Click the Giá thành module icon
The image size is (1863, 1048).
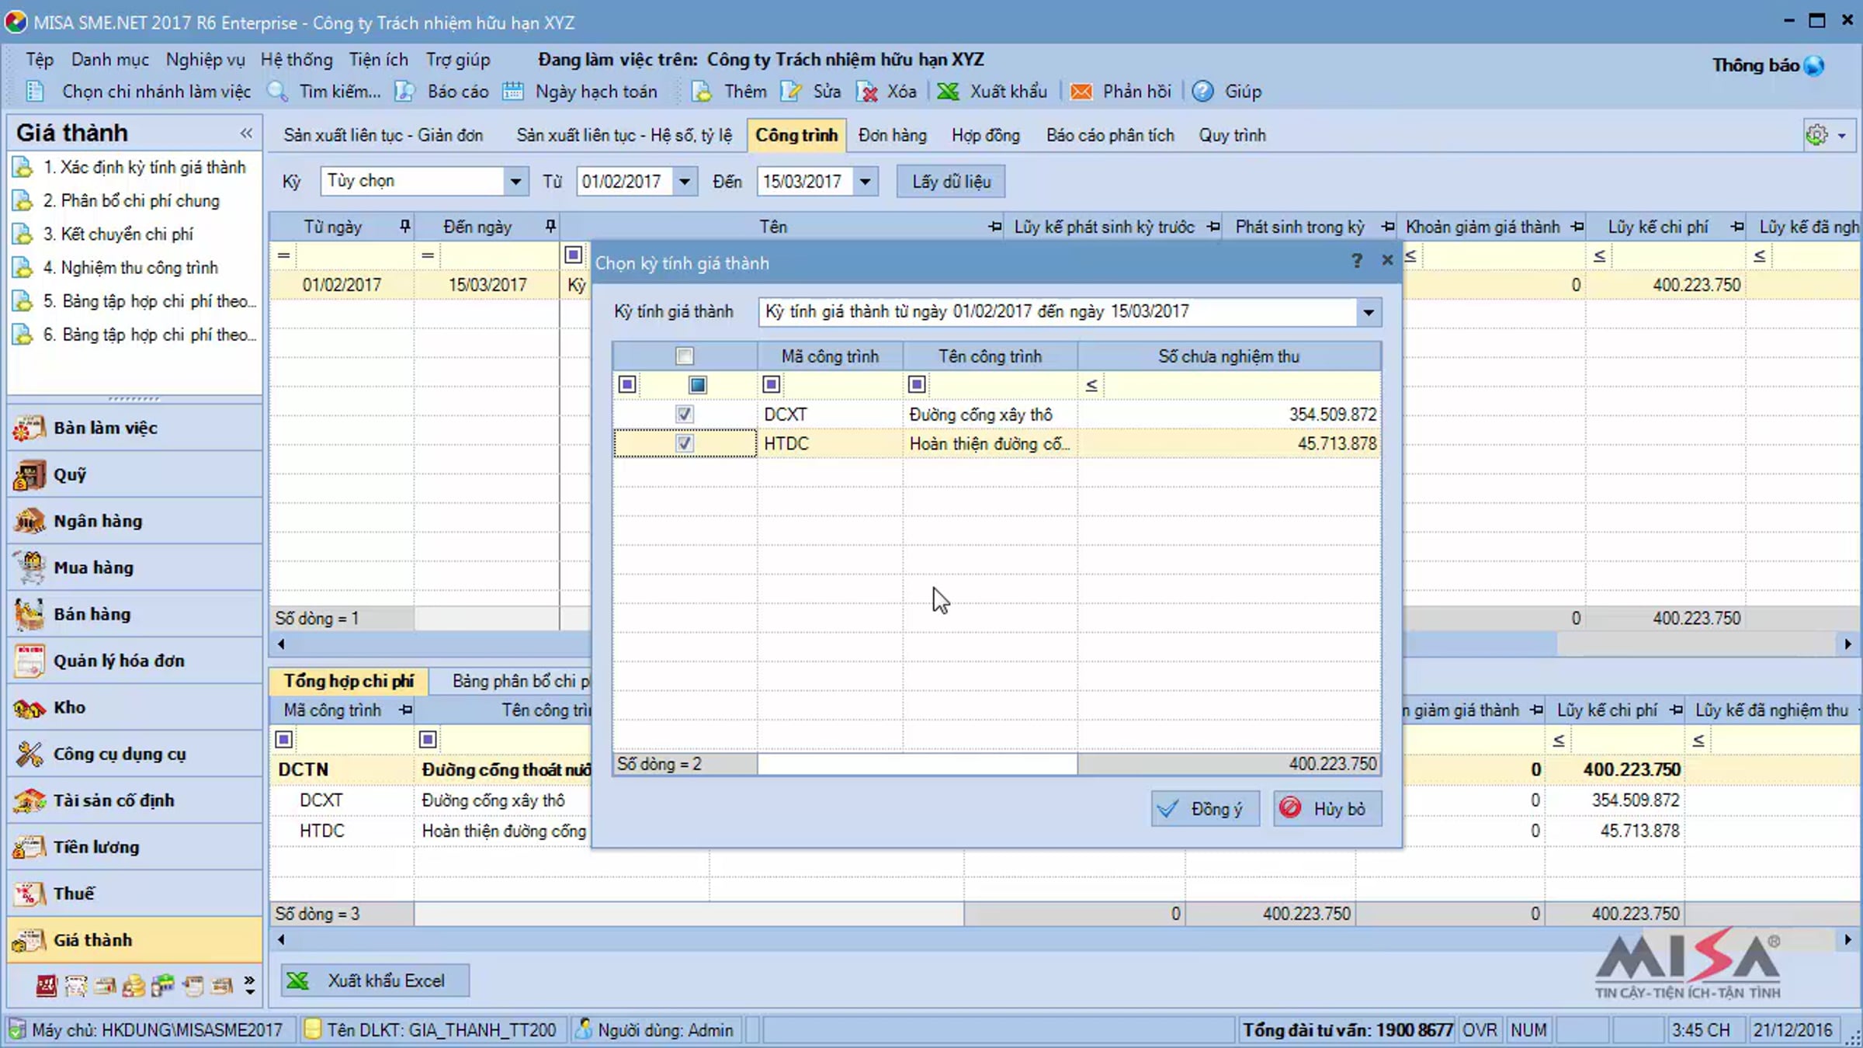tap(29, 940)
